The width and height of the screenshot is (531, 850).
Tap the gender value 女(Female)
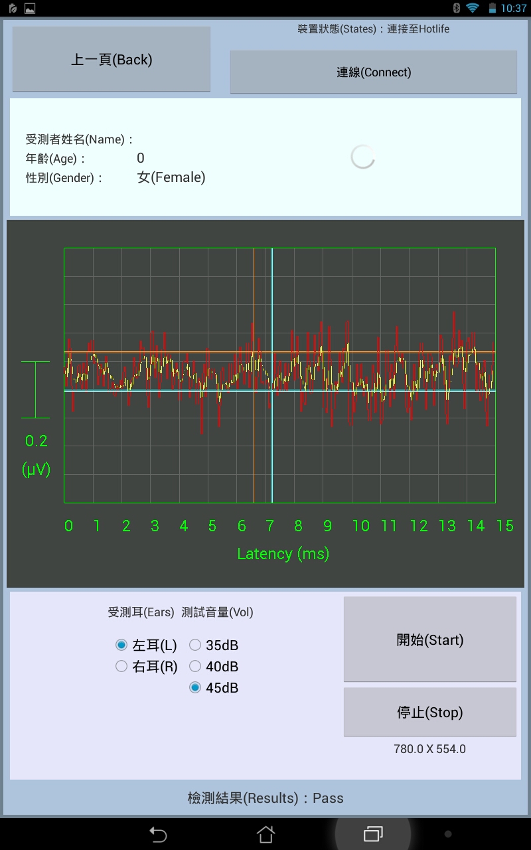point(171,177)
